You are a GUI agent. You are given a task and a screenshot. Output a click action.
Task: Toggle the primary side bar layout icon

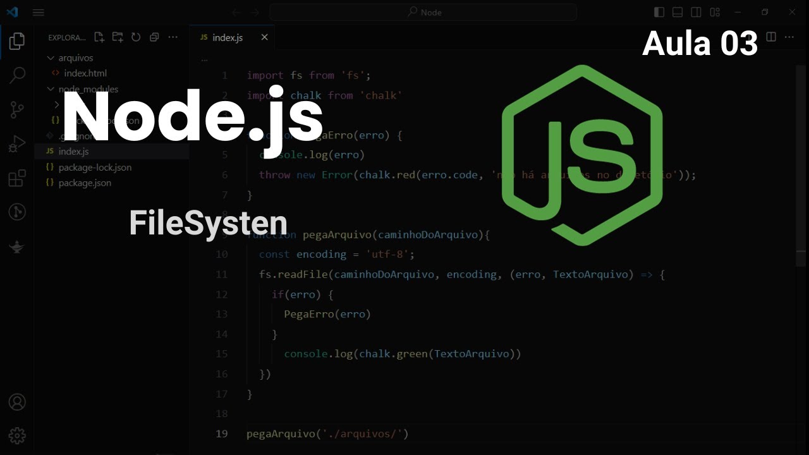tap(659, 12)
